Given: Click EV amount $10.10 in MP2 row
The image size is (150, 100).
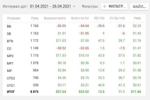Looking at the screenshot, I should click(84, 55).
